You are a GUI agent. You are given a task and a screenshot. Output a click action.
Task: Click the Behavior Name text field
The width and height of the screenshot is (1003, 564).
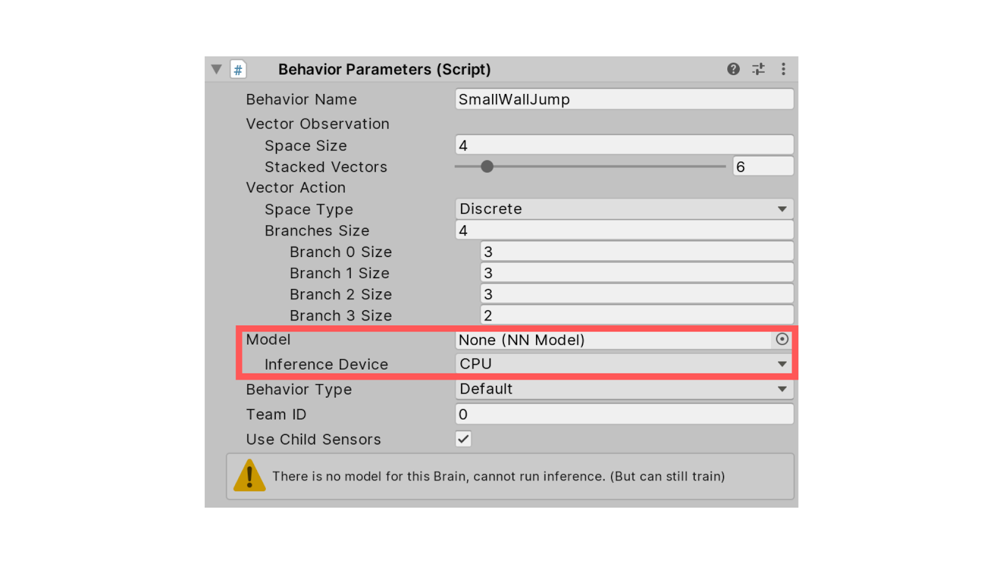click(x=624, y=99)
